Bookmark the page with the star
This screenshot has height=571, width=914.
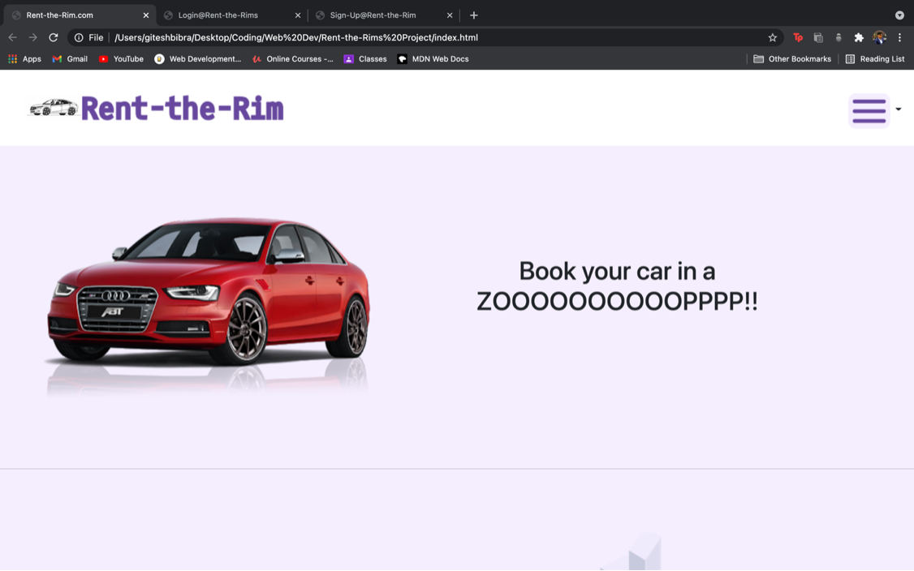point(772,37)
